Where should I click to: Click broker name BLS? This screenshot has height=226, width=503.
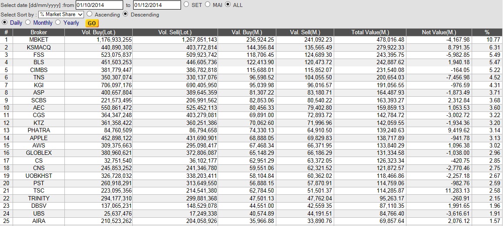tap(39, 62)
